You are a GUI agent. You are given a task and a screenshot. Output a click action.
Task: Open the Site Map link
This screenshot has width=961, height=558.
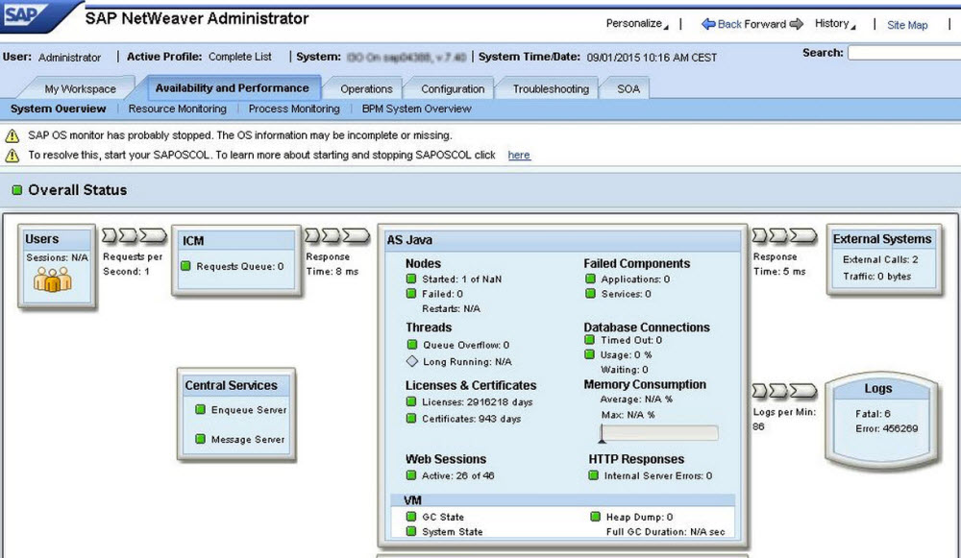tap(907, 25)
